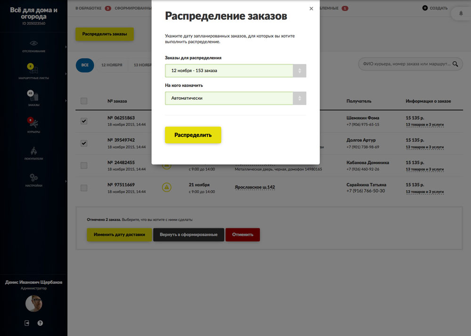Close the Распределение заказов dialog
This screenshot has width=471, height=336.
coord(311,8)
